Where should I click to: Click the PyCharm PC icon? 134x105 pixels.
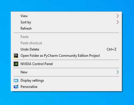16,56
